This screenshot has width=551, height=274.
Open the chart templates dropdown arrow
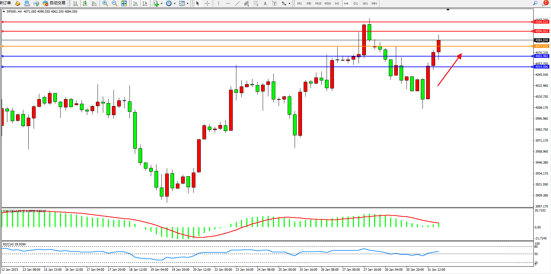tap(188, 4)
